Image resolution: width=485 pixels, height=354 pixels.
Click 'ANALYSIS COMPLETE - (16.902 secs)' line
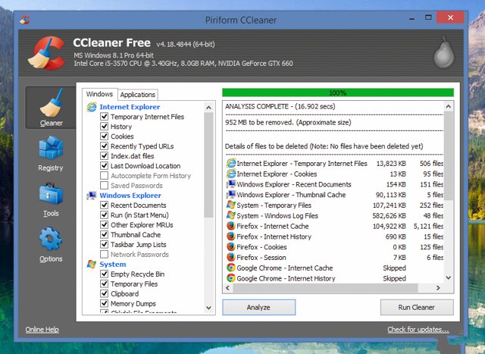point(280,106)
